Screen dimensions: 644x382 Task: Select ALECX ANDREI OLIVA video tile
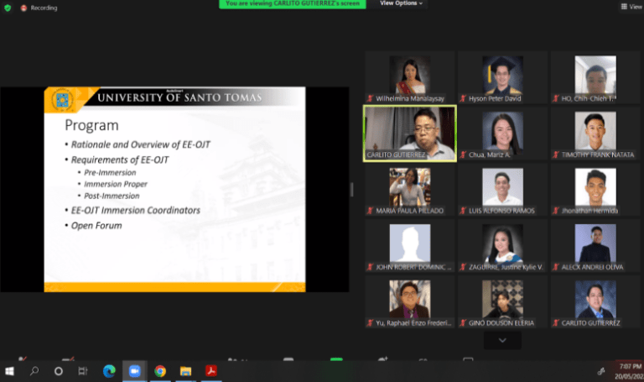tap(595, 246)
